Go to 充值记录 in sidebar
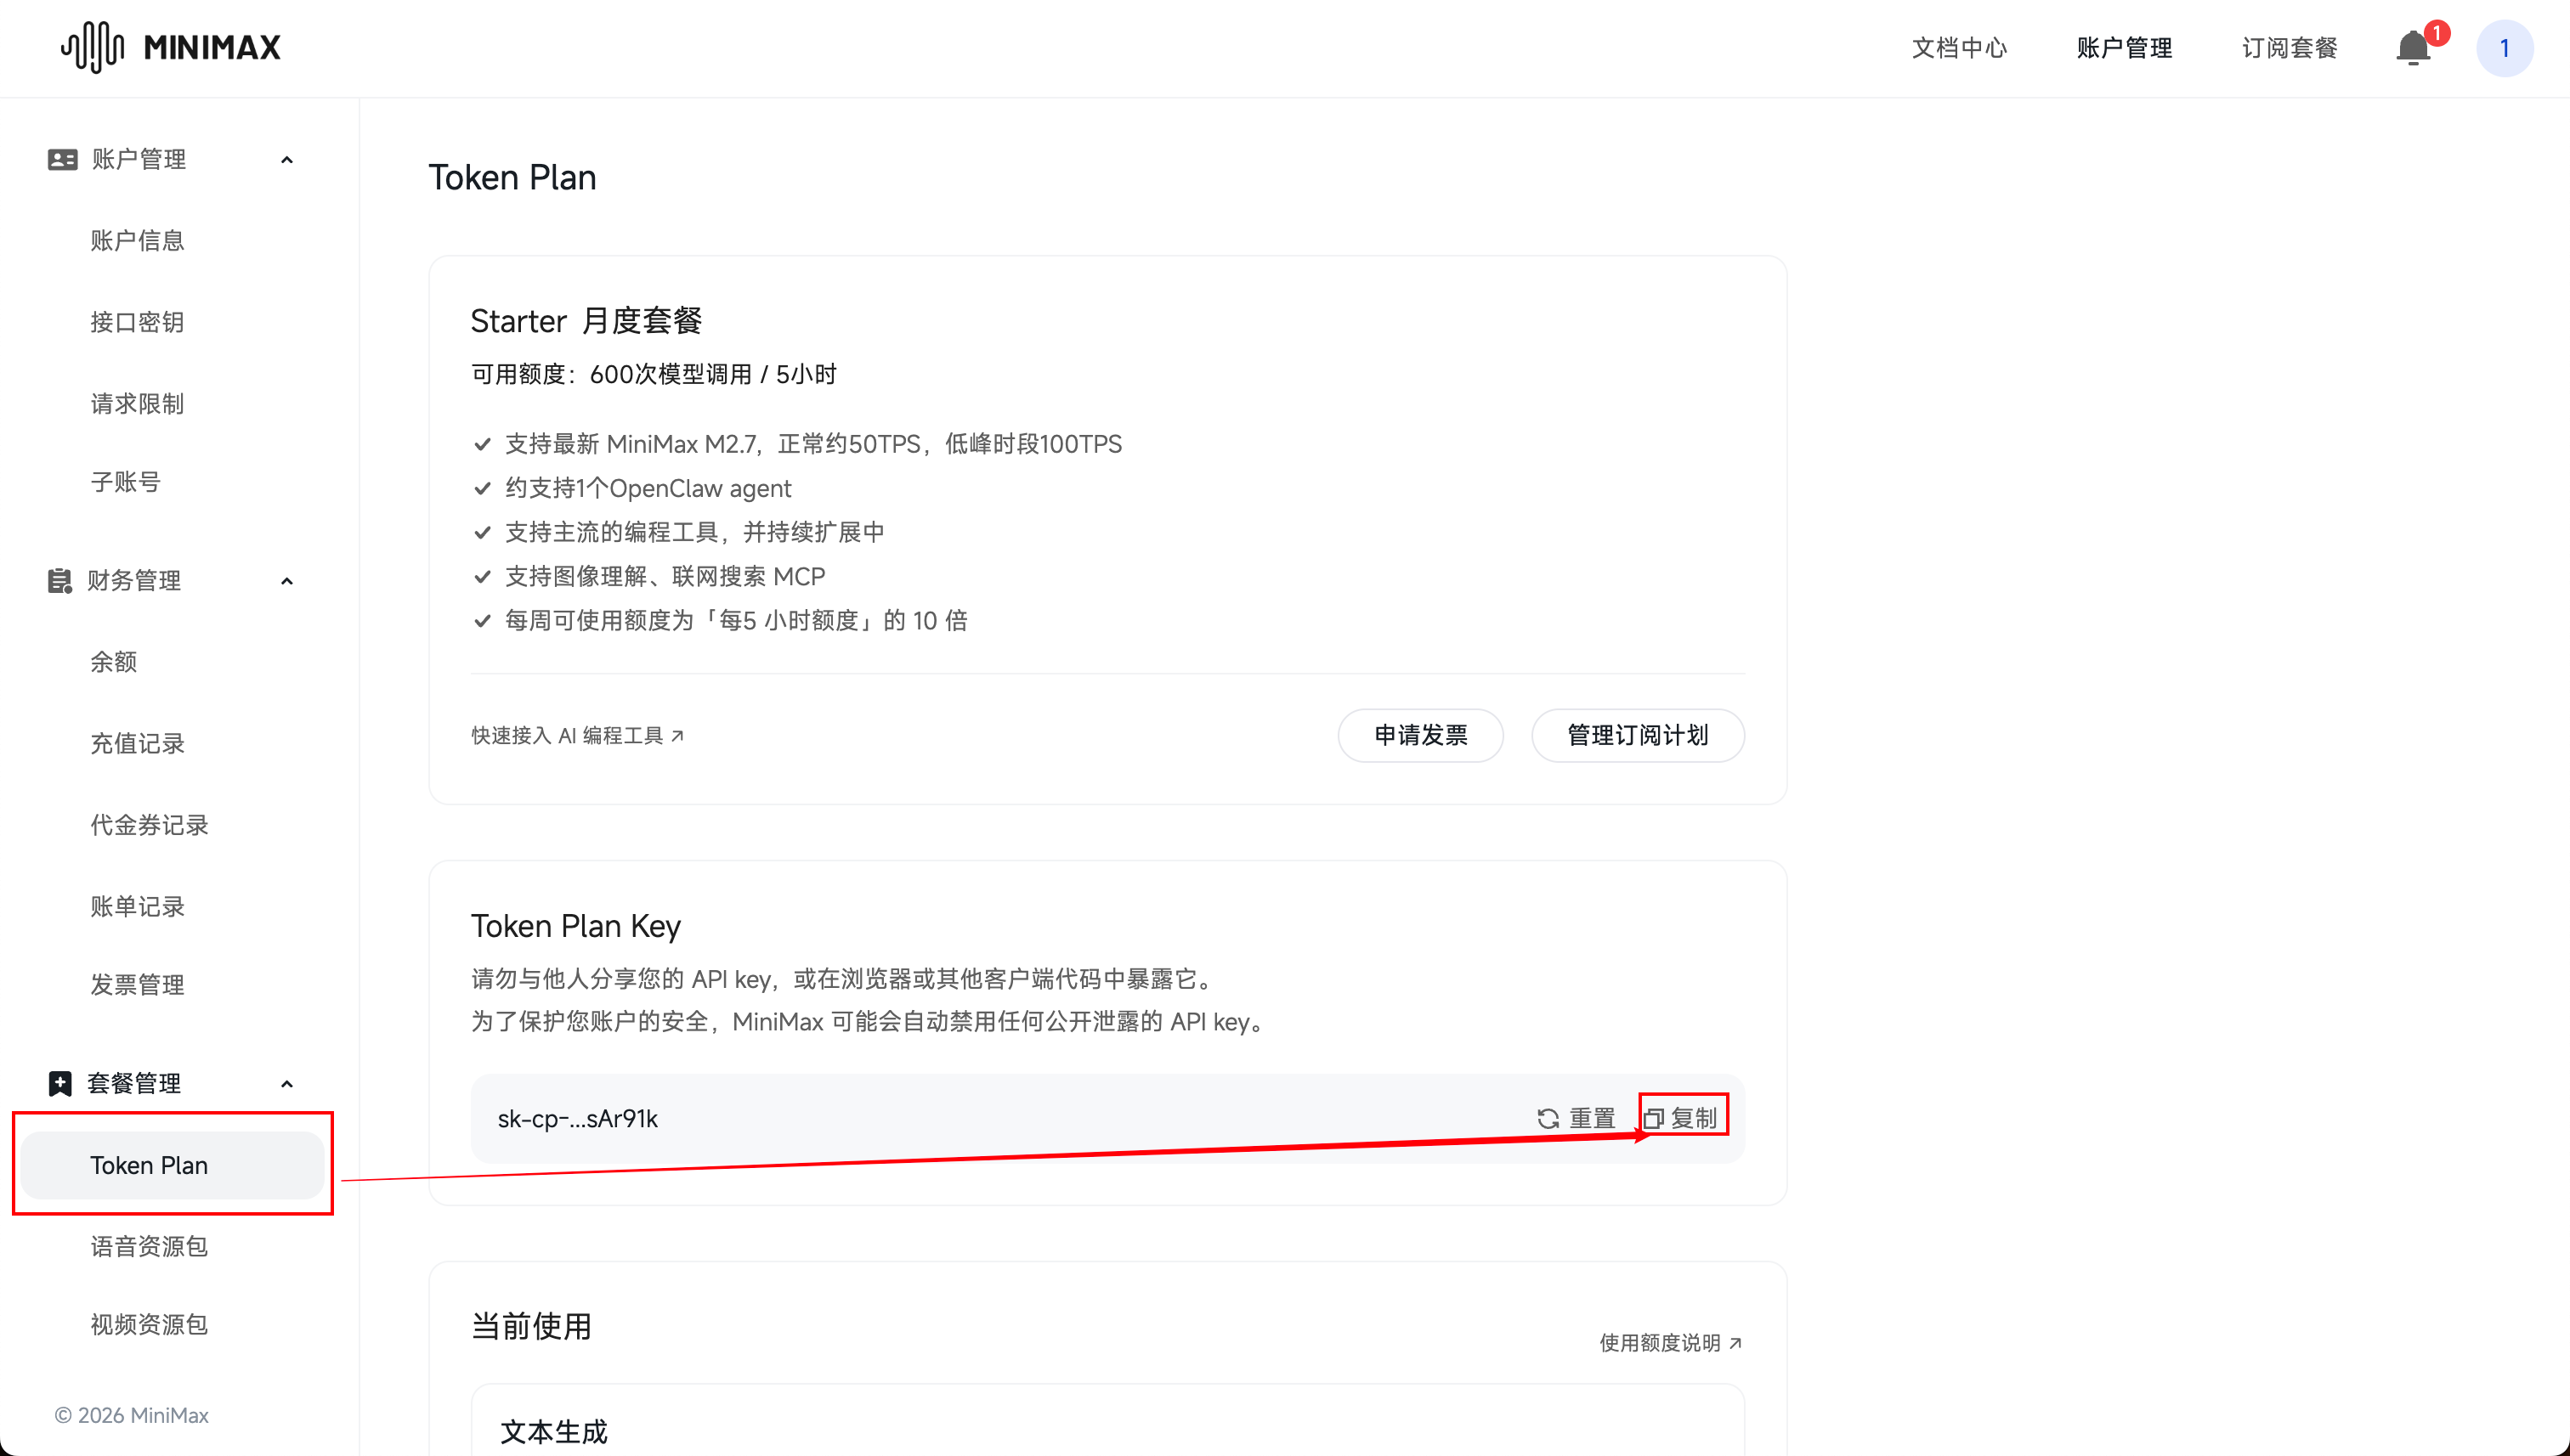Screen dimensions: 2570x1456 pos(137,744)
